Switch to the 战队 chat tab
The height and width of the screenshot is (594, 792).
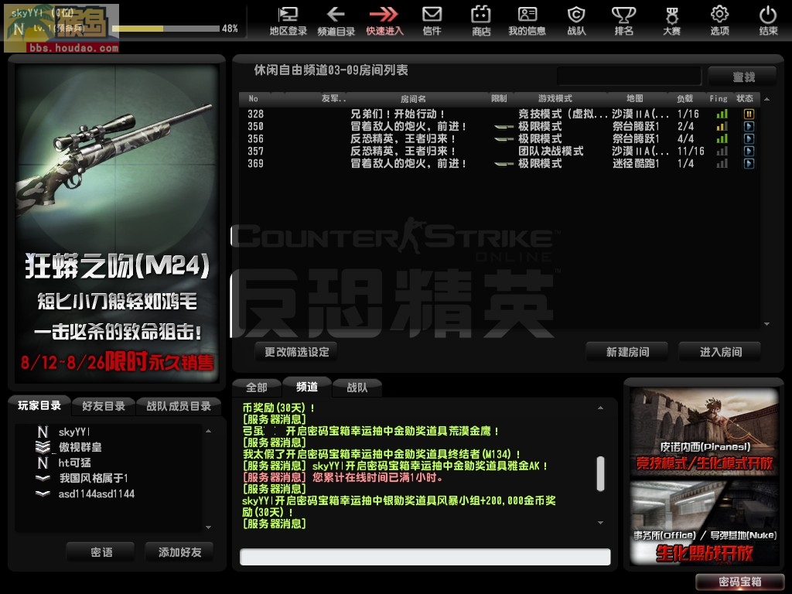tap(357, 387)
